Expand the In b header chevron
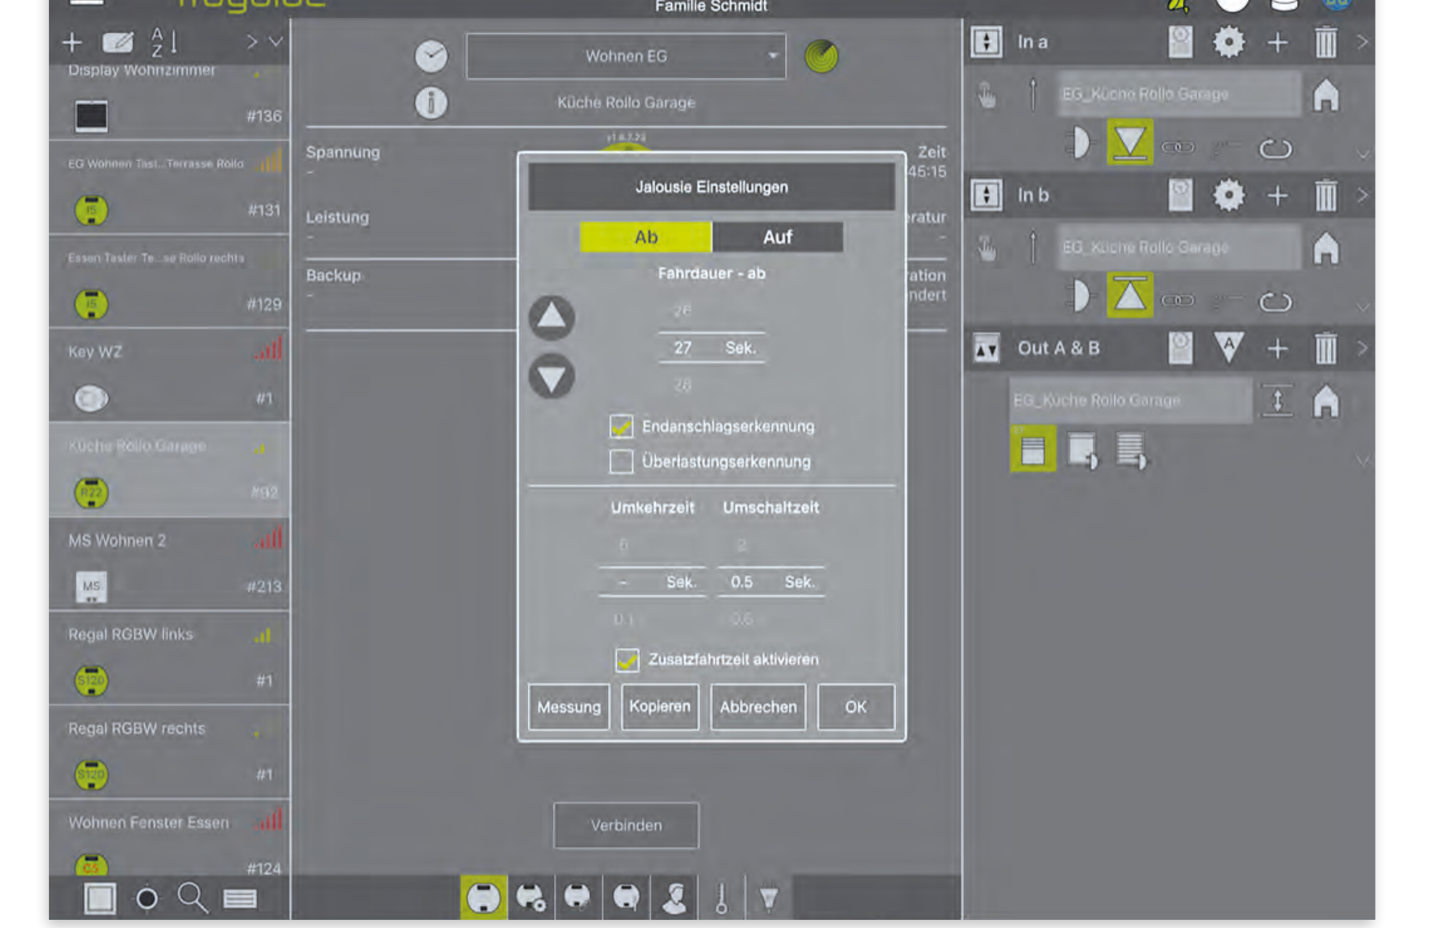 point(1362,196)
